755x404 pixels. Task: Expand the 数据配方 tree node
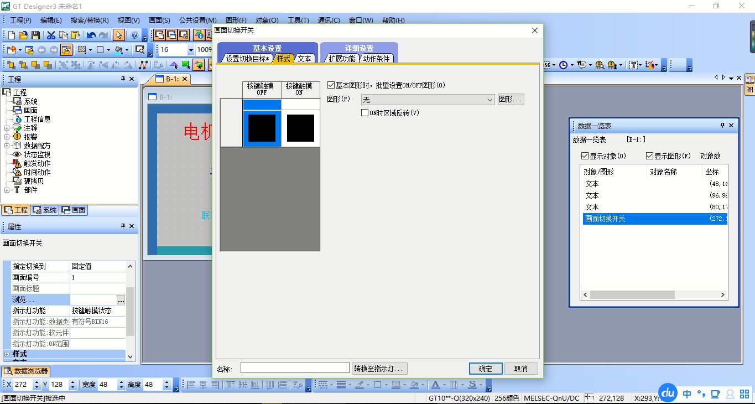coord(7,146)
